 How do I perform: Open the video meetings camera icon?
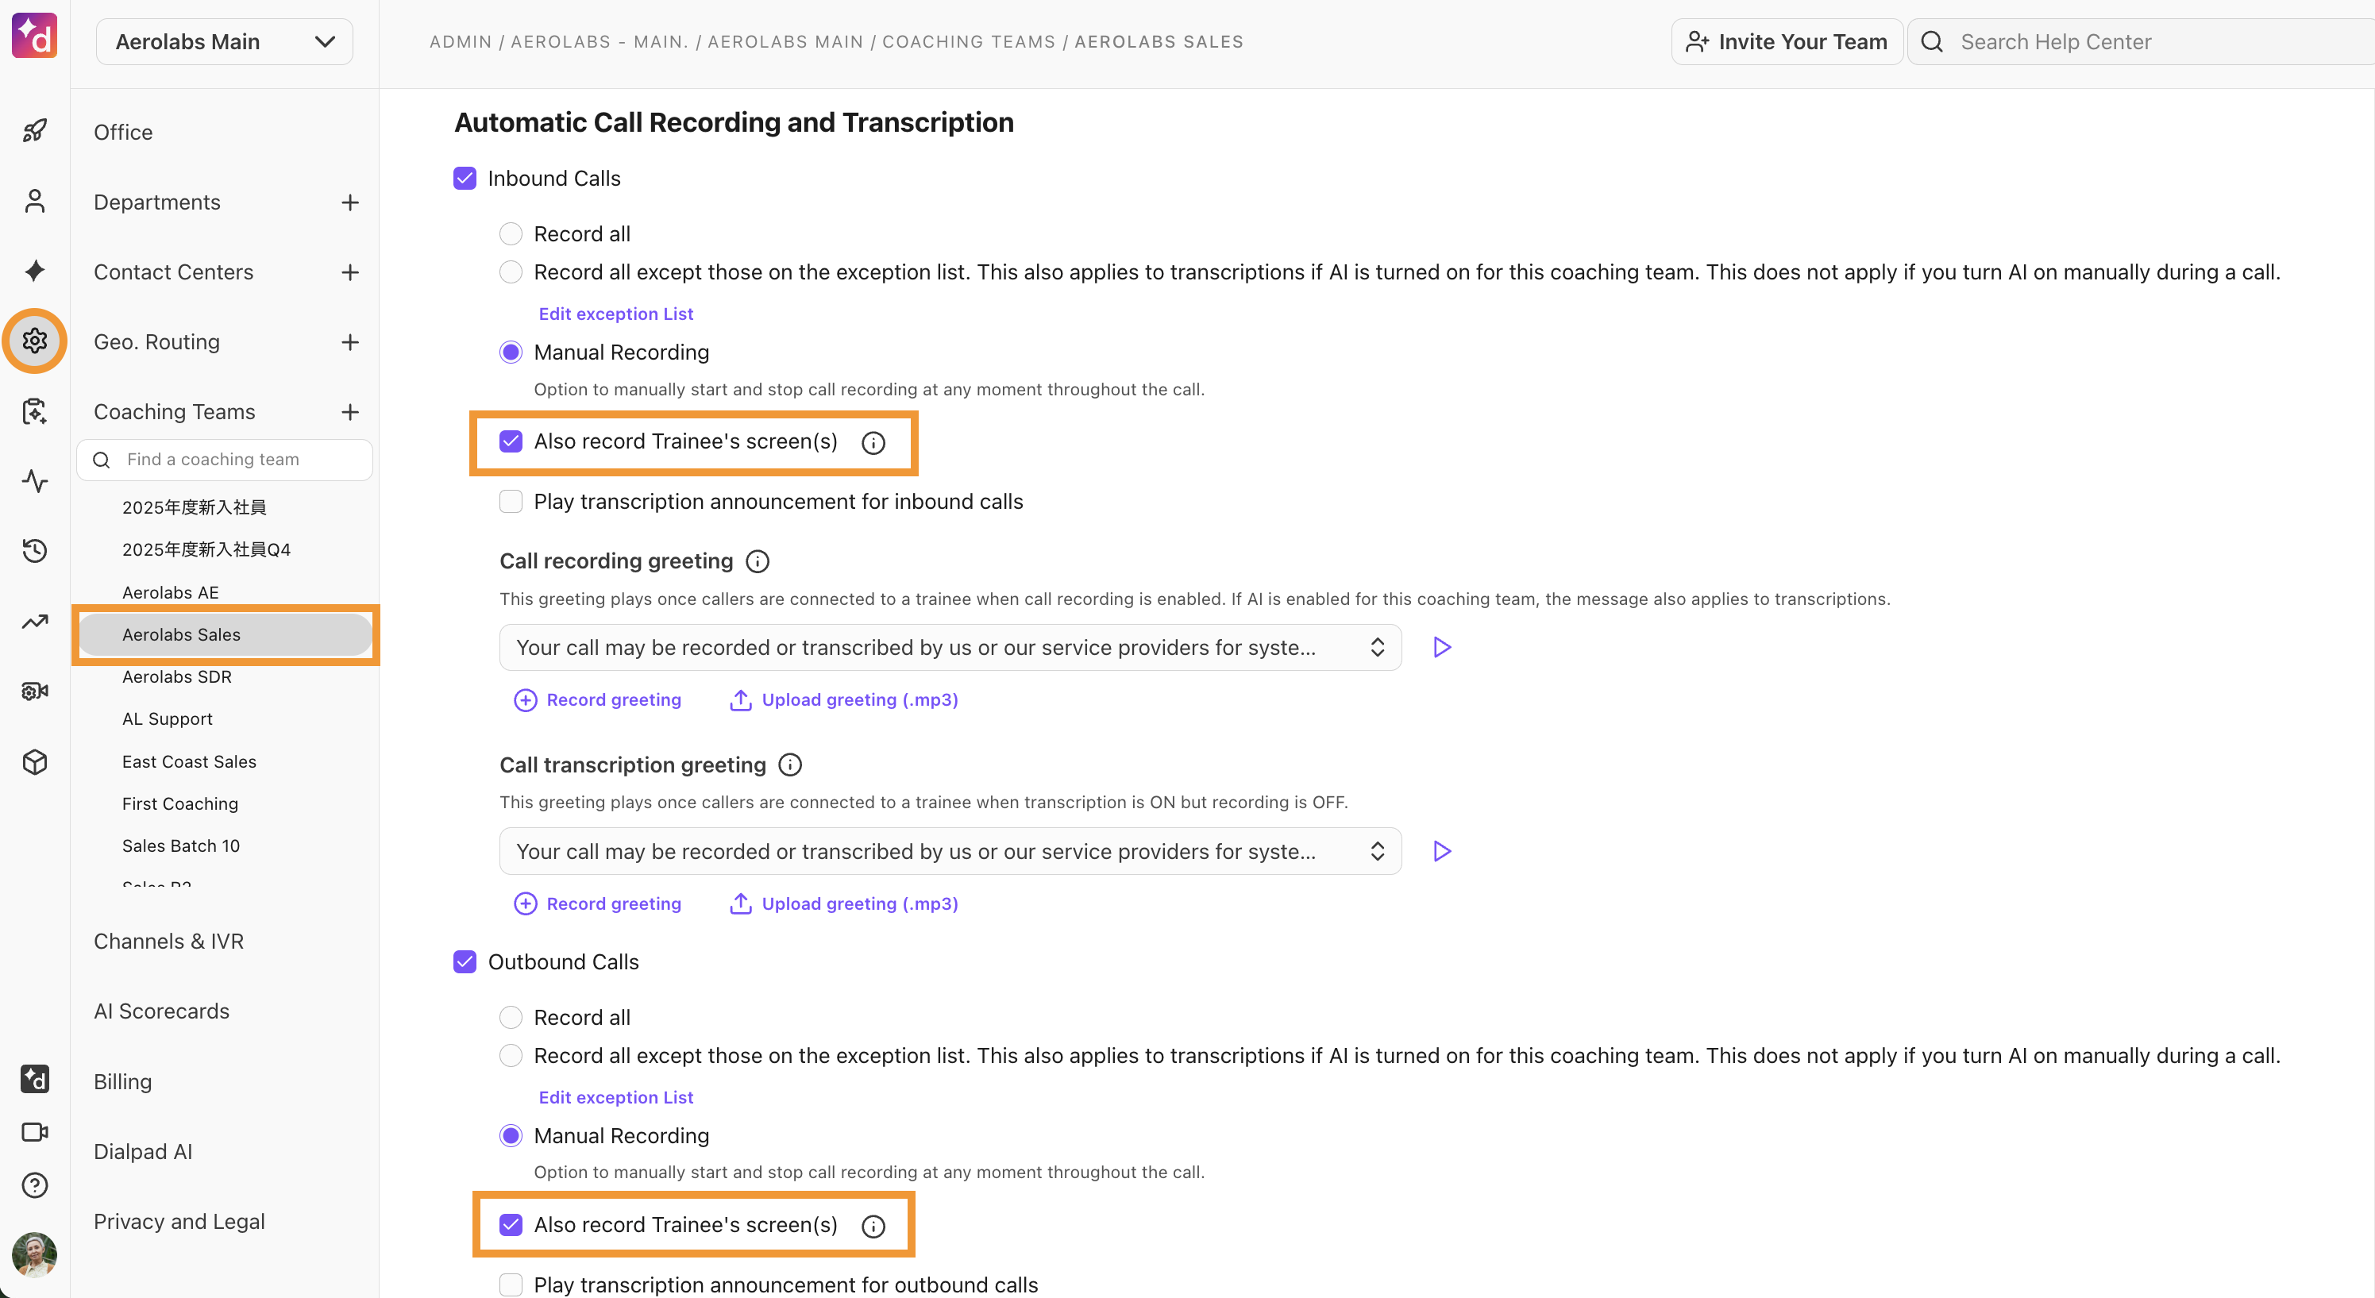tap(34, 1132)
